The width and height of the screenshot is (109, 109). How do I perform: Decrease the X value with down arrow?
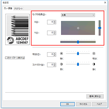(55, 23)
